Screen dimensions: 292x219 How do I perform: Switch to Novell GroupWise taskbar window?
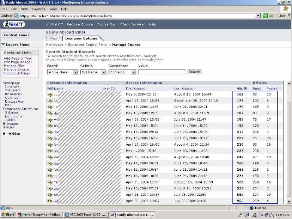point(39,215)
